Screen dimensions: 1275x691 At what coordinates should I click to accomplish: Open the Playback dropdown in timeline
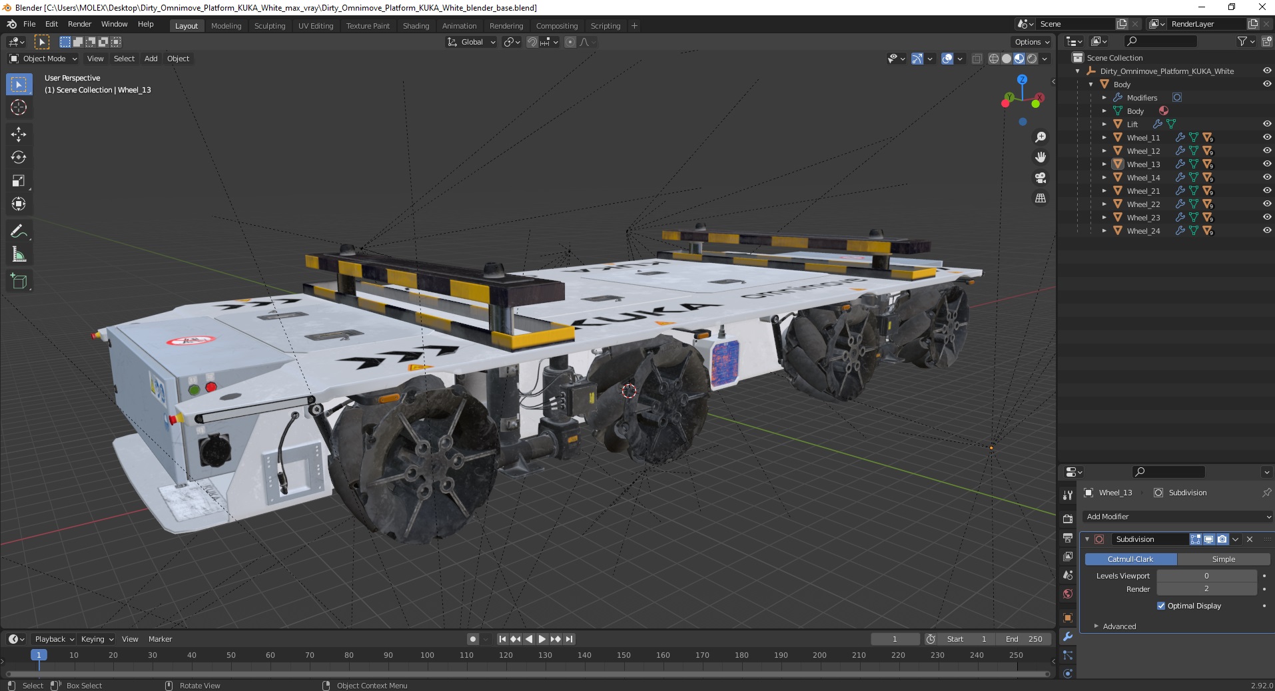54,639
